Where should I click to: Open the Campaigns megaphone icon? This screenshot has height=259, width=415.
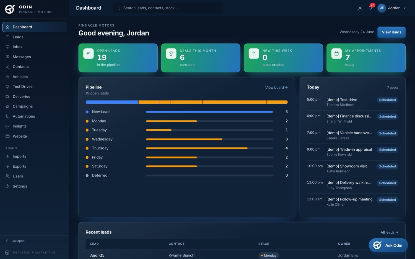7,106
